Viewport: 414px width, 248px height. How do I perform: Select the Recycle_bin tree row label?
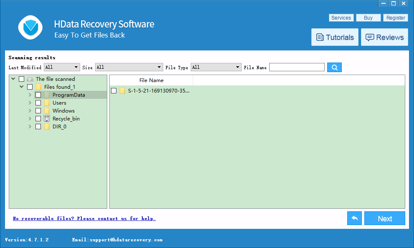click(x=66, y=118)
